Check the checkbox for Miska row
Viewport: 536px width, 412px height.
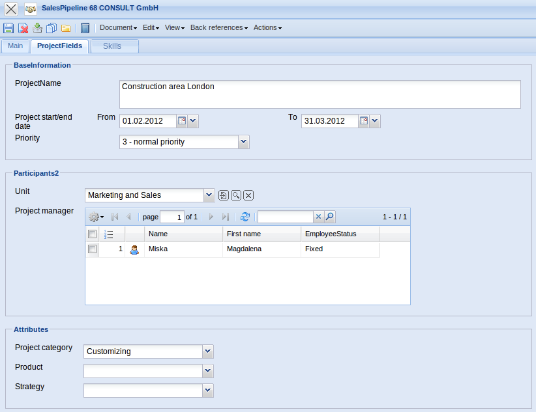coord(93,249)
